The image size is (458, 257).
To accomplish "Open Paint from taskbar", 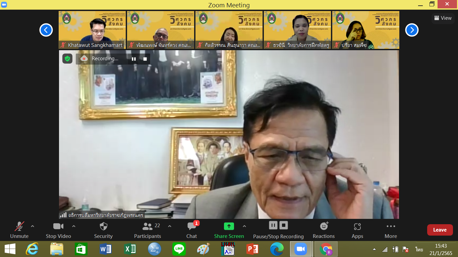I will tap(203, 249).
